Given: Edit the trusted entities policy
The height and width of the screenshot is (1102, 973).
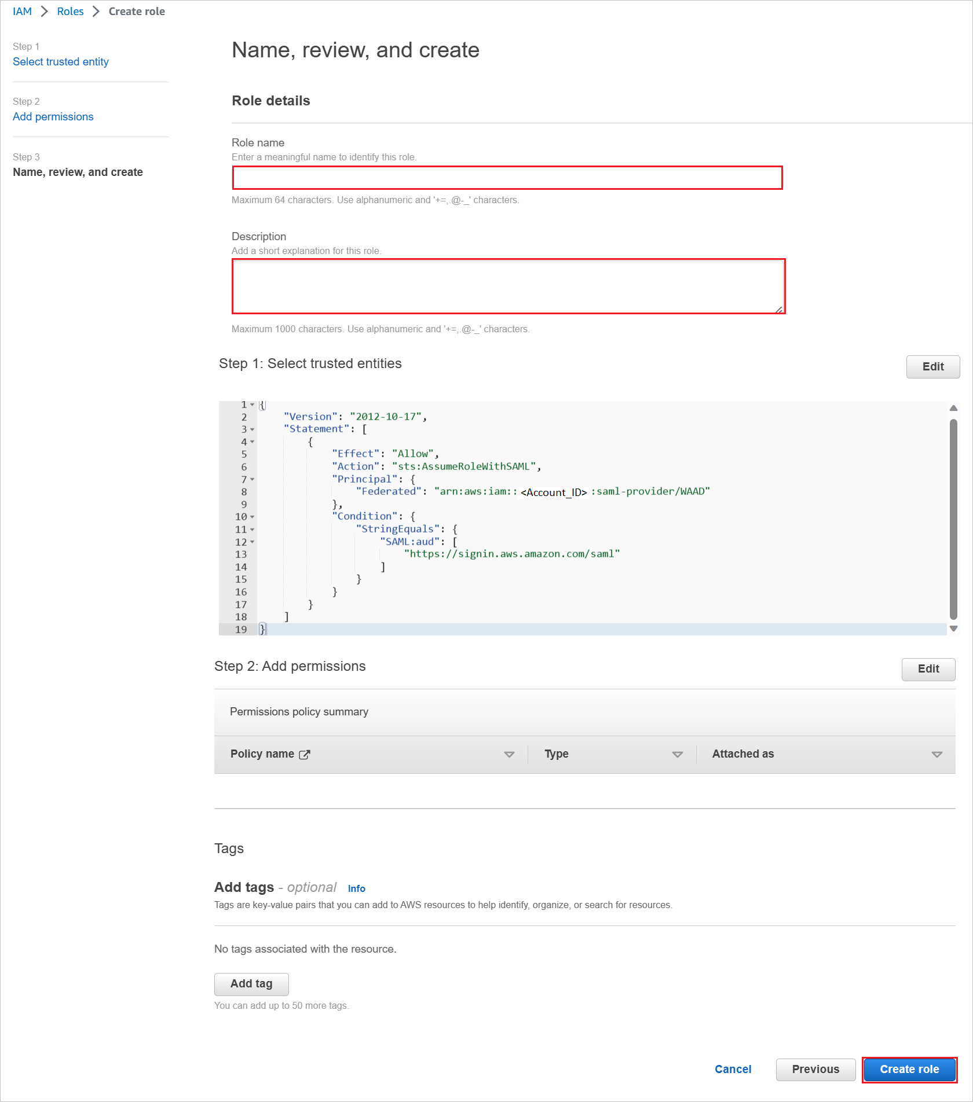Looking at the screenshot, I should pyautogui.click(x=932, y=367).
